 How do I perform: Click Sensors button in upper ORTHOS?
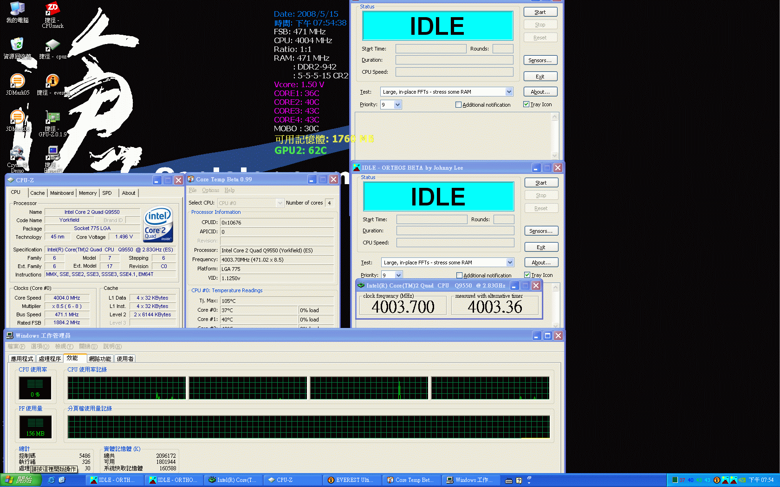click(x=540, y=60)
